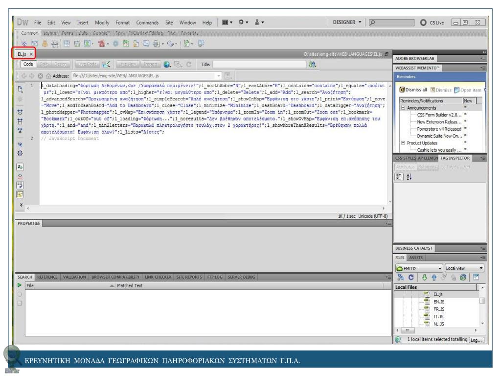The width and height of the screenshot is (501, 376).
Task: Click the green Get Files arrow
Action: point(424,277)
